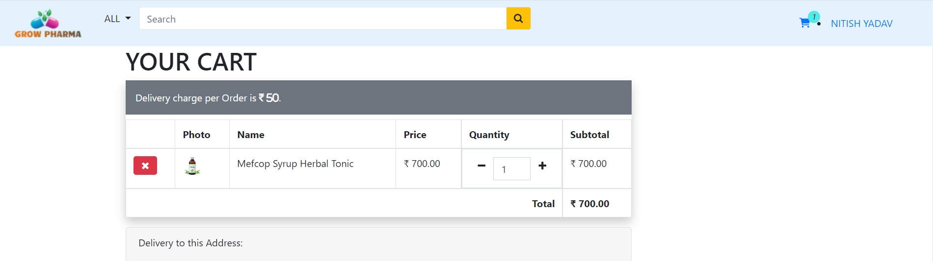The height and width of the screenshot is (261, 933).
Task: Focus the Search text field
Action: point(322,19)
